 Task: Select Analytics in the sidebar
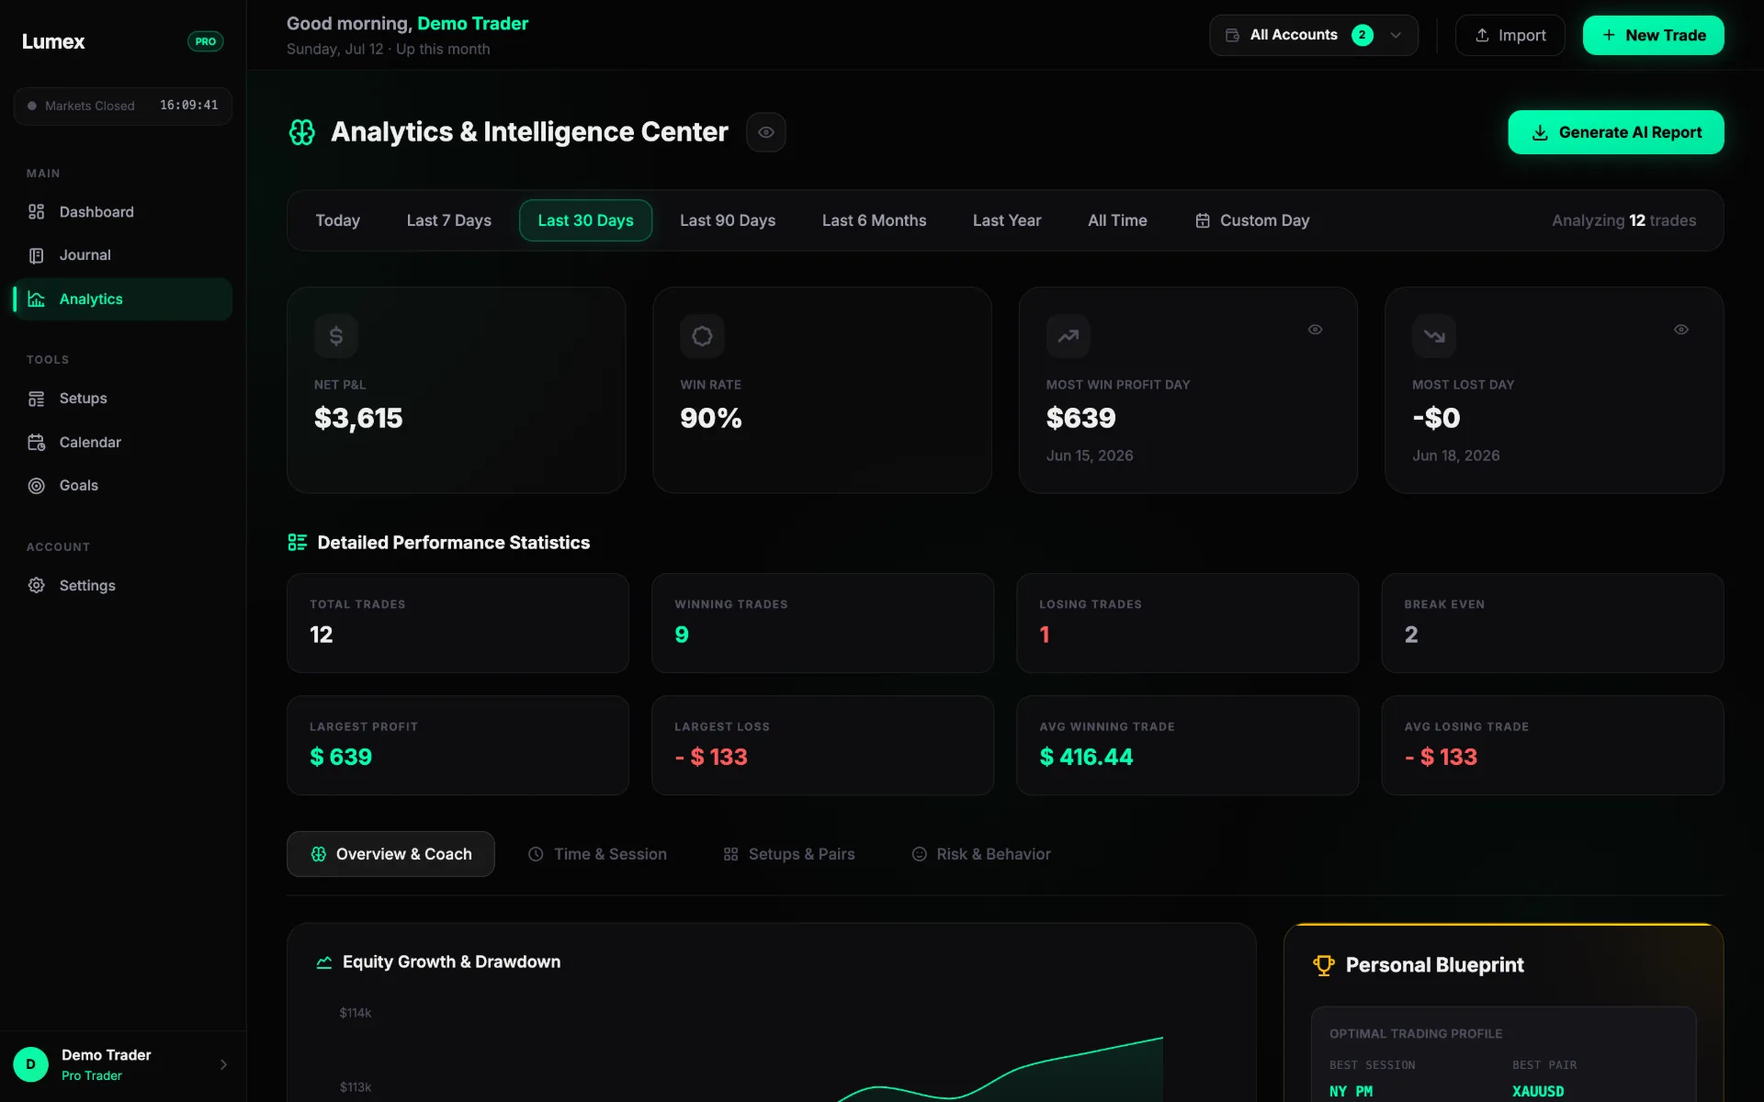click(x=122, y=299)
